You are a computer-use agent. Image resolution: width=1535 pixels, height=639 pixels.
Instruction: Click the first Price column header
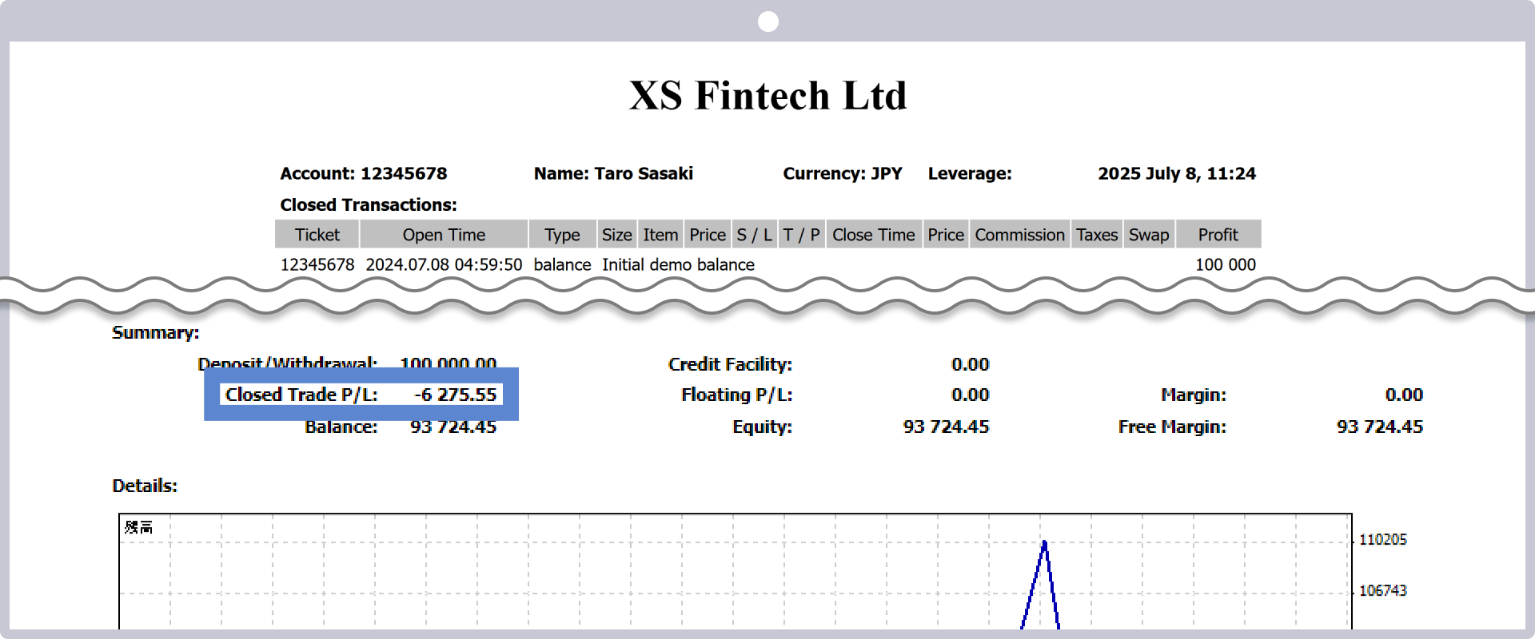point(708,235)
